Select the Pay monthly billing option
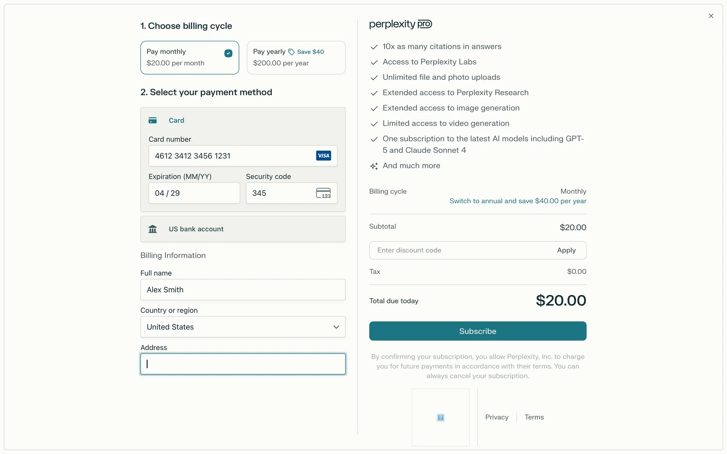This screenshot has width=727, height=454. point(189,58)
